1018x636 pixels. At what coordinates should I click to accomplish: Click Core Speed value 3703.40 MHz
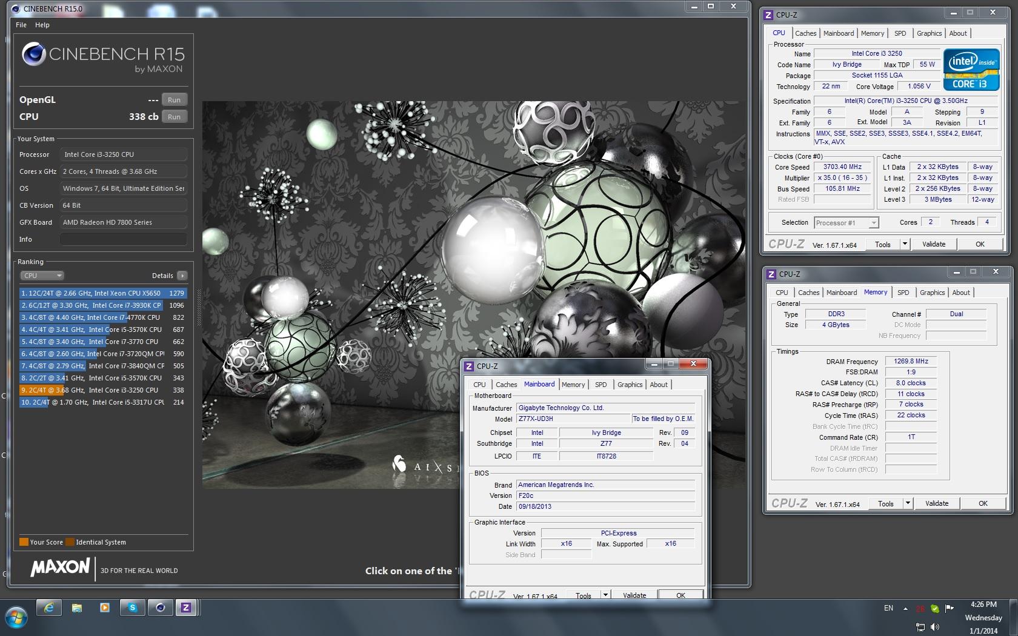coord(842,167)
